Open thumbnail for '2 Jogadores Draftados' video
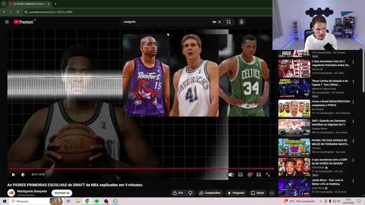365x205 pixels. point(294,69)
